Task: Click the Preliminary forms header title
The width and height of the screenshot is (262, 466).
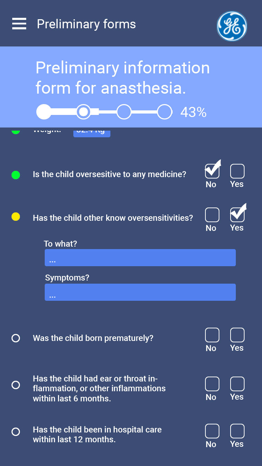Action: [86, 24]
